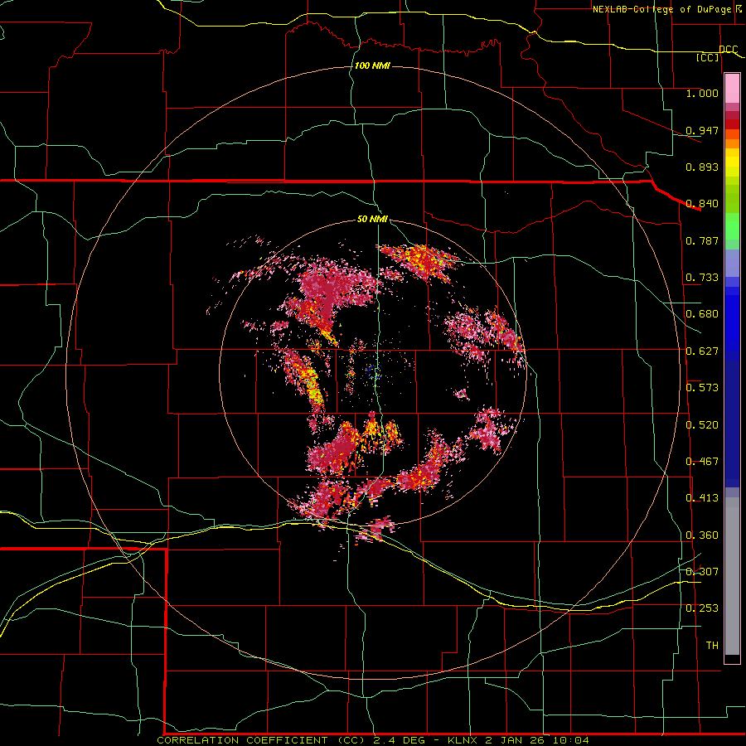The image size is (746, 746).
Task: Click the KLNX radar site identifier
Action: pyautogui.click(x=463, y=740)
